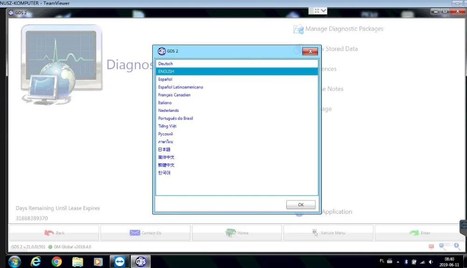Click GDS logo in dialog title bar

tap(162, 51)
